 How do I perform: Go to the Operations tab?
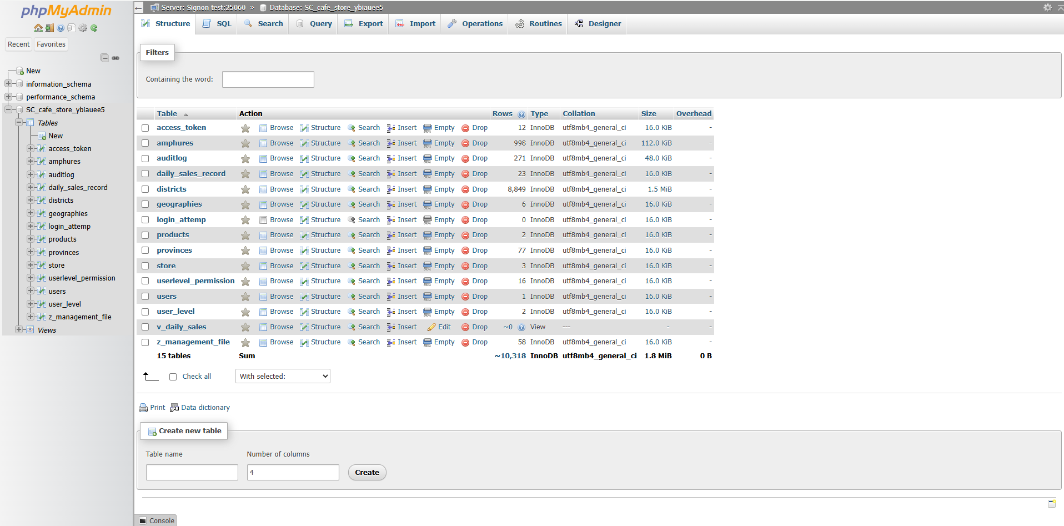[x=475, y=24]
